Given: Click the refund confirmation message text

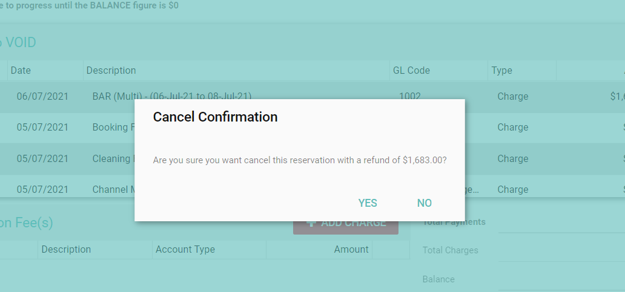Looking at the screenshot, I should coord(300,160).
